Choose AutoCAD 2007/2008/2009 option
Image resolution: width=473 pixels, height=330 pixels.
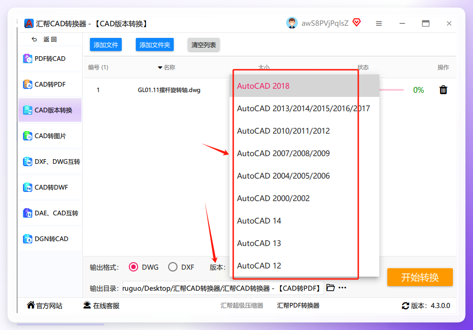pos(304,153)
